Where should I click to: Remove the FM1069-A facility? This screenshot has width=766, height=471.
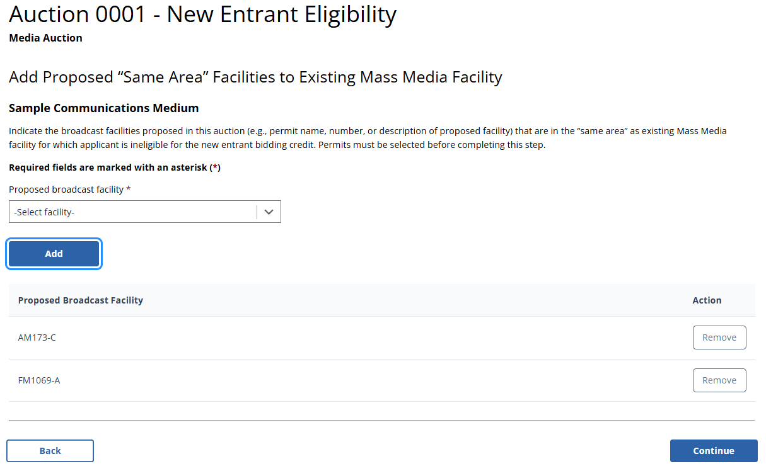pyautogui.click(x=719, y=380)
